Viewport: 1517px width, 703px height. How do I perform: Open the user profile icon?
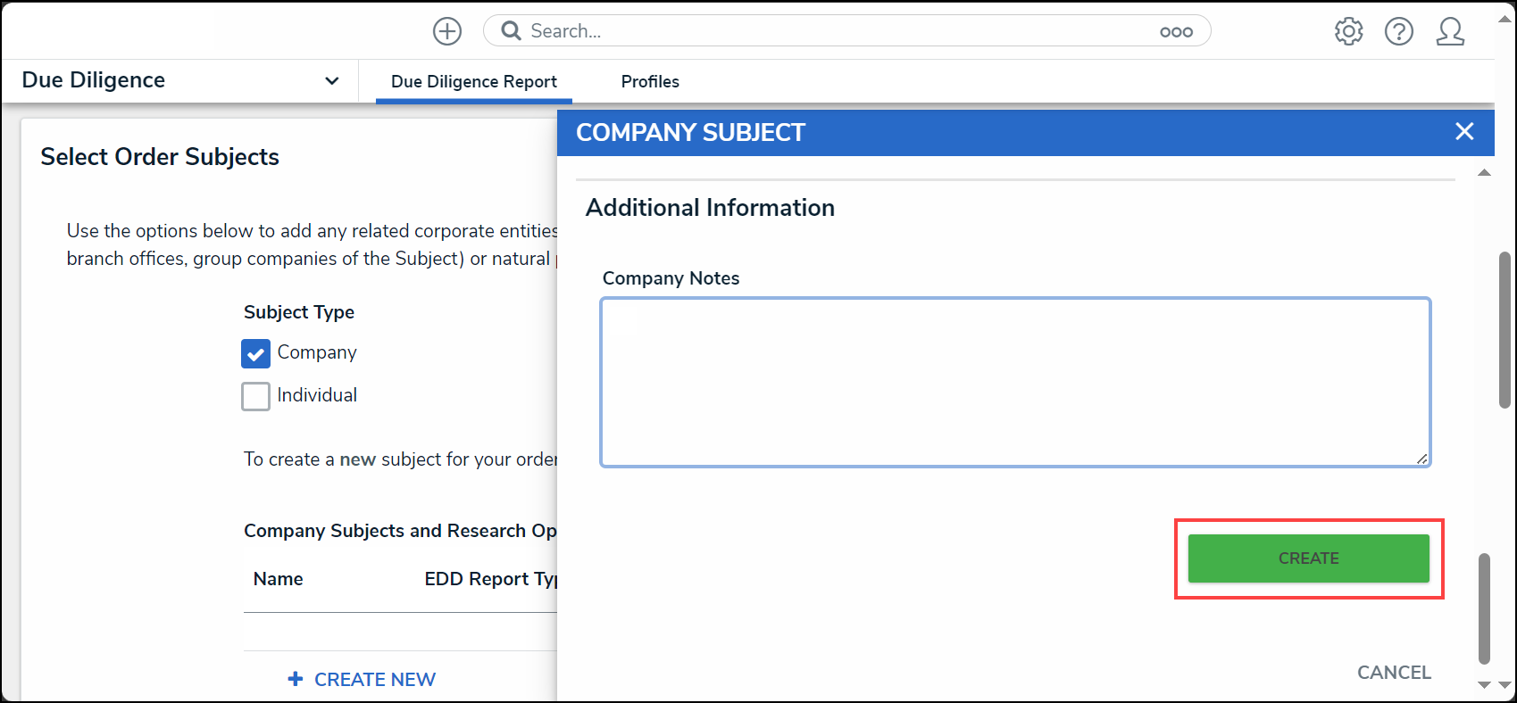[1450, 31]
